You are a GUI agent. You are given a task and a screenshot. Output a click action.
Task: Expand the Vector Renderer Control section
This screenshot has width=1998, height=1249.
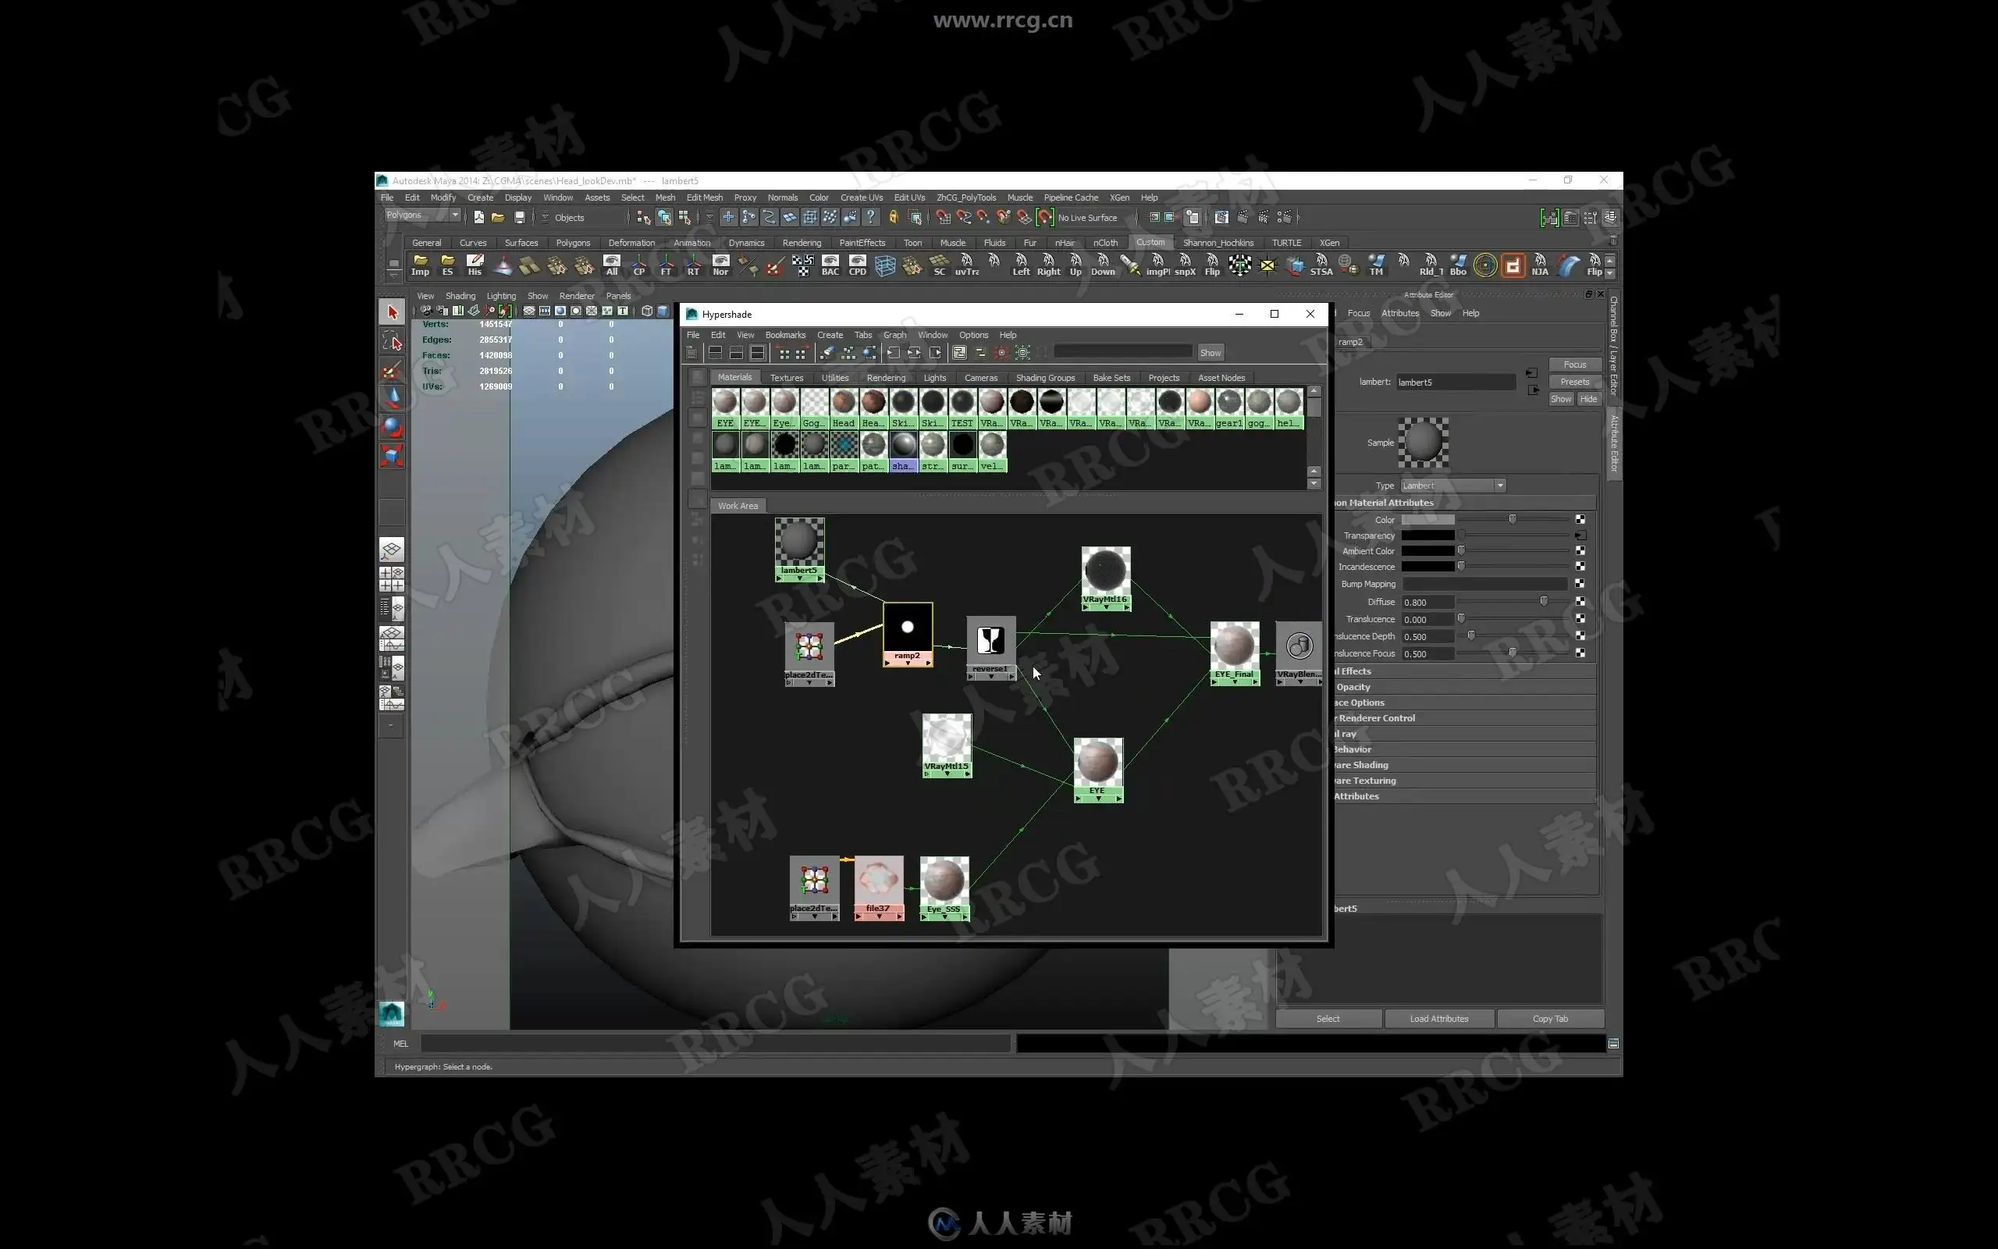coord(1465,718)
